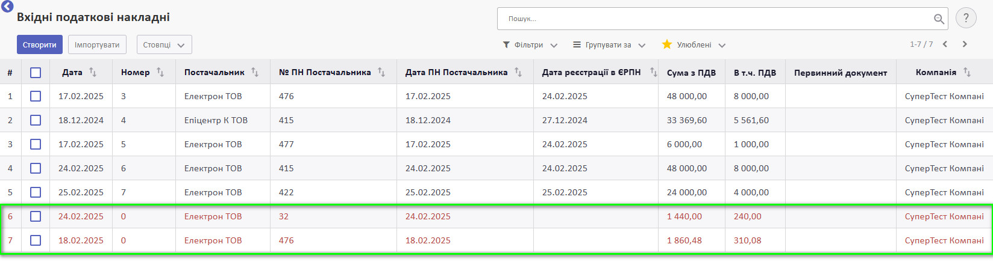Image resolution: width=993 pixels, height=268 pixels.
Task: Click the В т.ч. ПДВ column header
Action: (755, 73)
